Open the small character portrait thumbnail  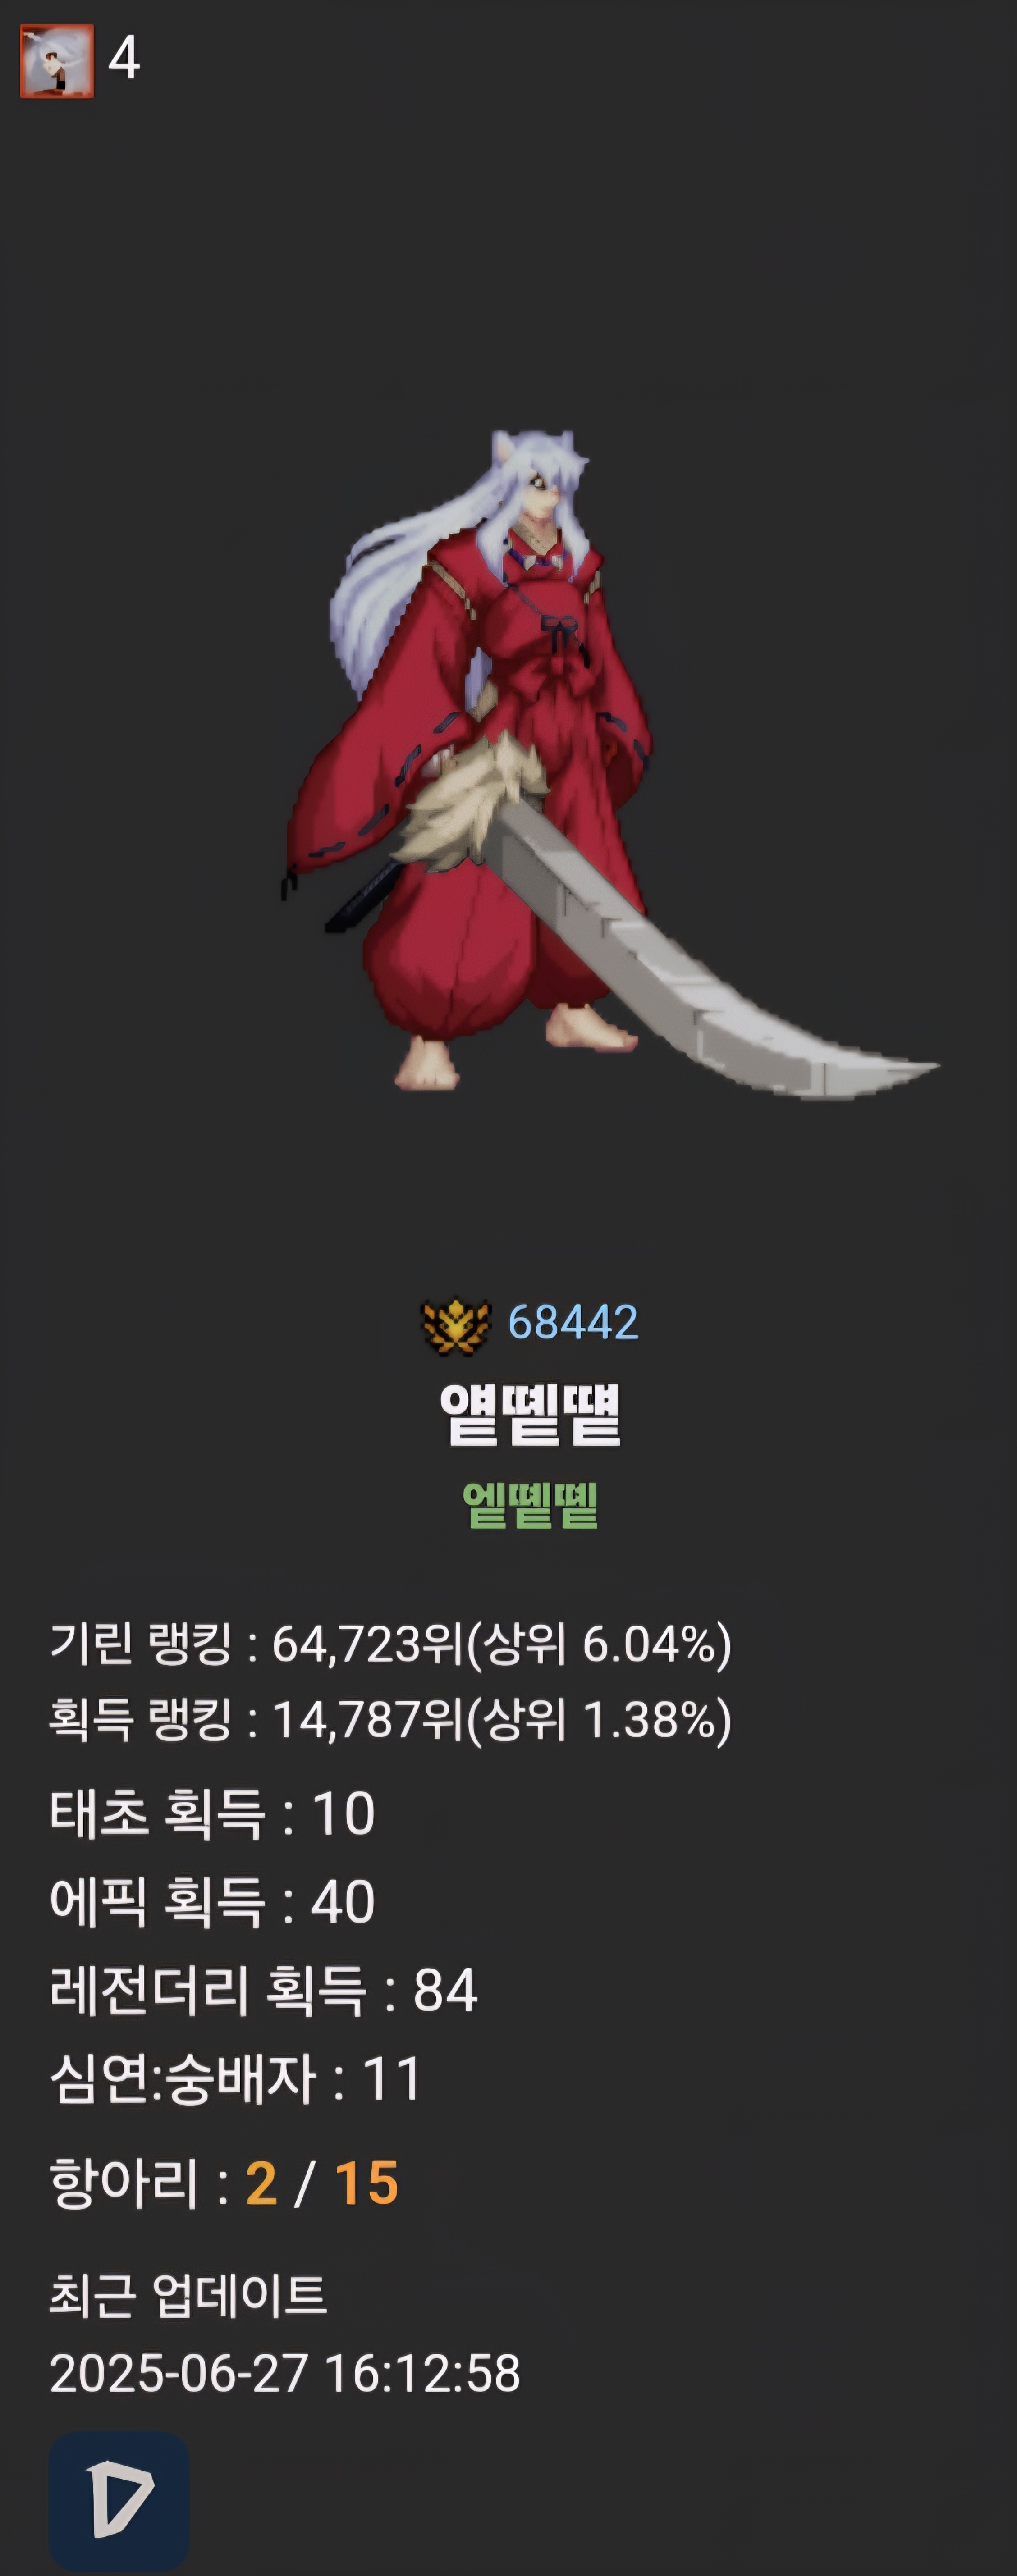pos(57,61)
